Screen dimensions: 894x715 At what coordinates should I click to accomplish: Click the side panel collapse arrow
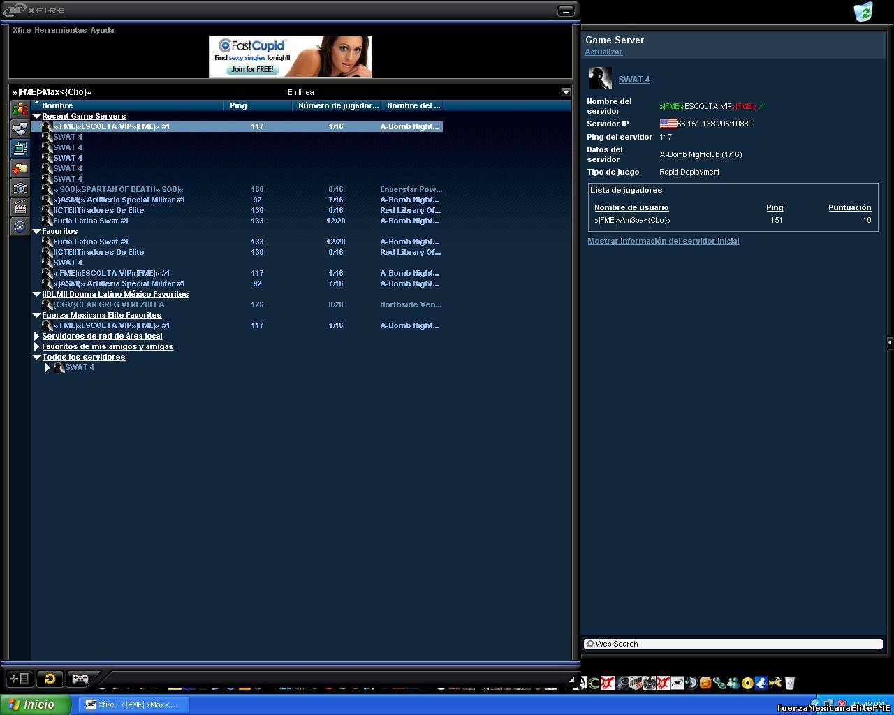[889, 342]
